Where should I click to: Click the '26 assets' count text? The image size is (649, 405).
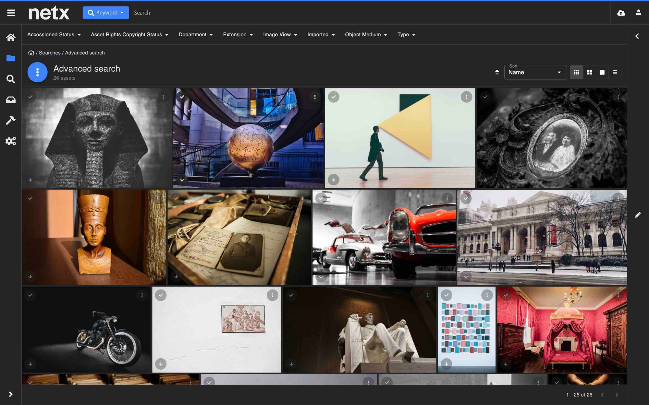pyautogui.click(x=64, y=78)
